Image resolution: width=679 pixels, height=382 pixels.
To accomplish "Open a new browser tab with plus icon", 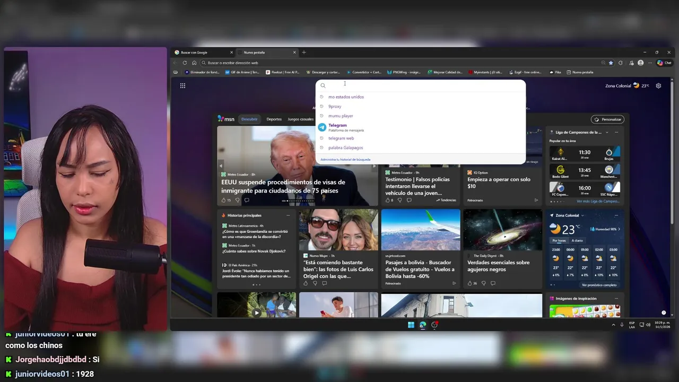I will (304, 53).
